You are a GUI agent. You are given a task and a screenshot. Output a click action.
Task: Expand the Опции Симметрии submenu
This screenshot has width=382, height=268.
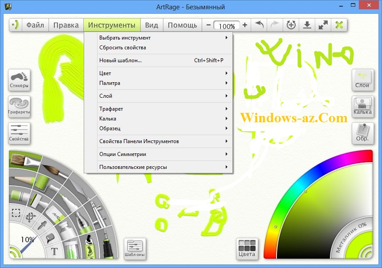pos(158,154)
